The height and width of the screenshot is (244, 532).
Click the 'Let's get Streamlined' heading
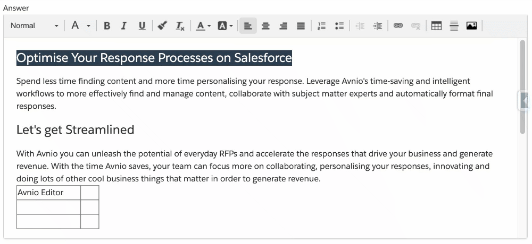[x=76, y=129]
